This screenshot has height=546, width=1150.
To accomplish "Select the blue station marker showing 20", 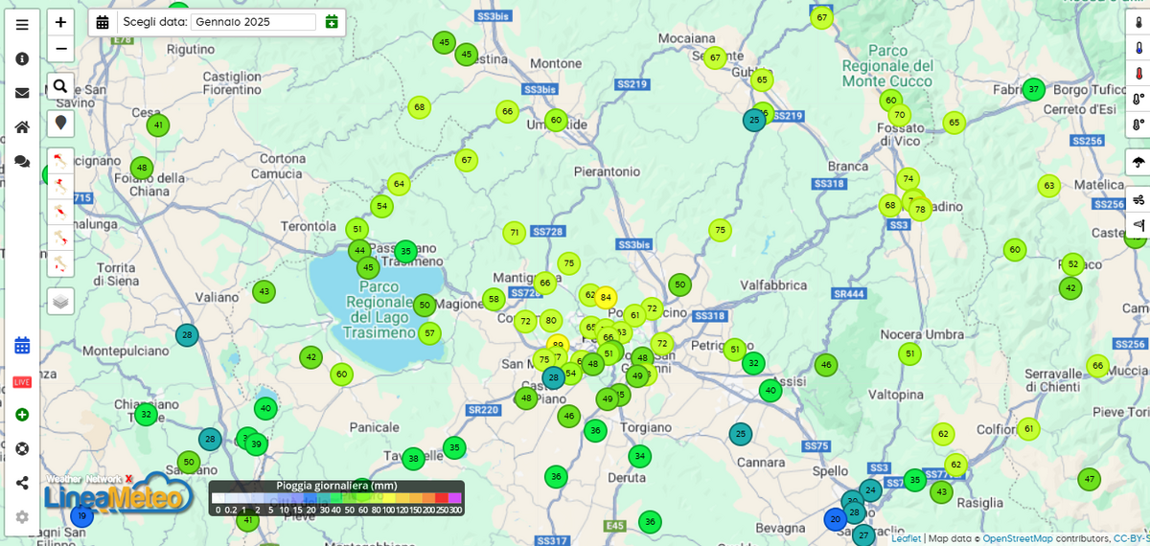I will [835, 519].
